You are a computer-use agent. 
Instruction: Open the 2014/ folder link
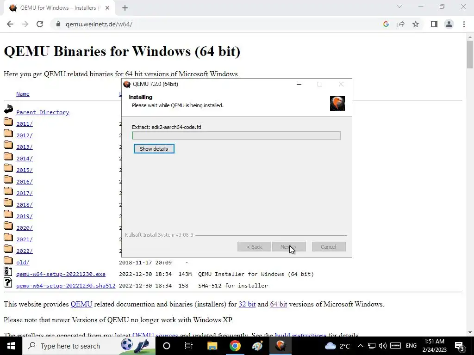click(x=25, y=159)
